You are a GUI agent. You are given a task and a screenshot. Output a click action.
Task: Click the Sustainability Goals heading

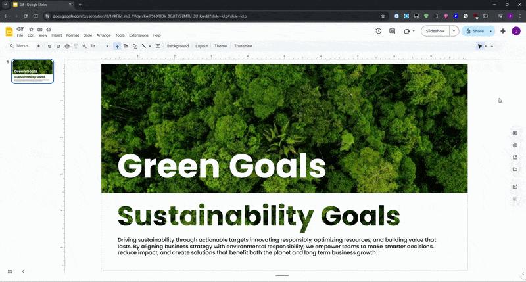(x=258, y=218)
